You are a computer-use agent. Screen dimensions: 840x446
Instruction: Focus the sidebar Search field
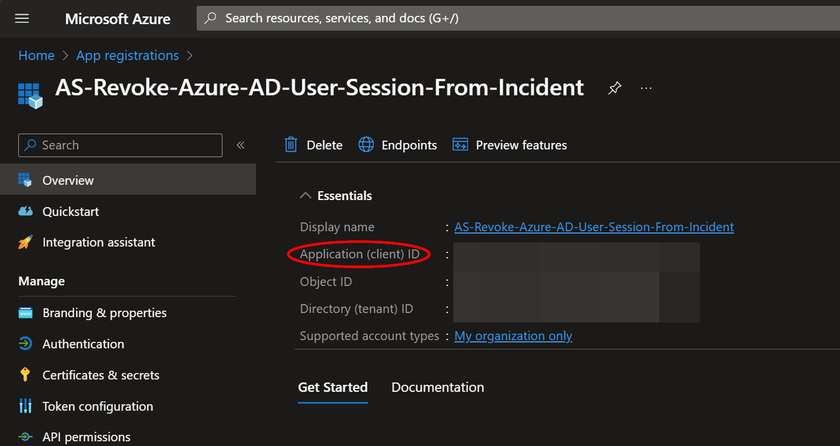[120, 145]
